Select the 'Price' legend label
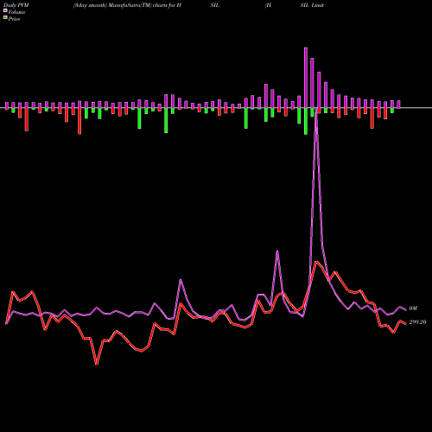Viewport: 432px width, 432px height. pos(14,19)
